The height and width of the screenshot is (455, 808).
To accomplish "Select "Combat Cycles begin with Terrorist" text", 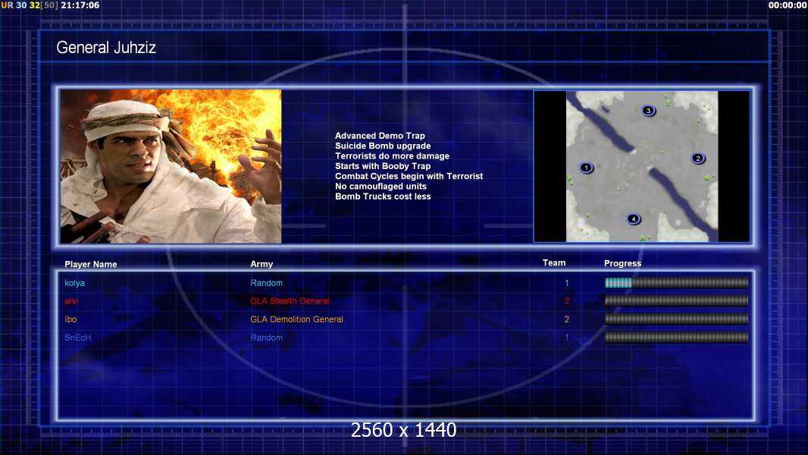I will (x=409, y=176).
